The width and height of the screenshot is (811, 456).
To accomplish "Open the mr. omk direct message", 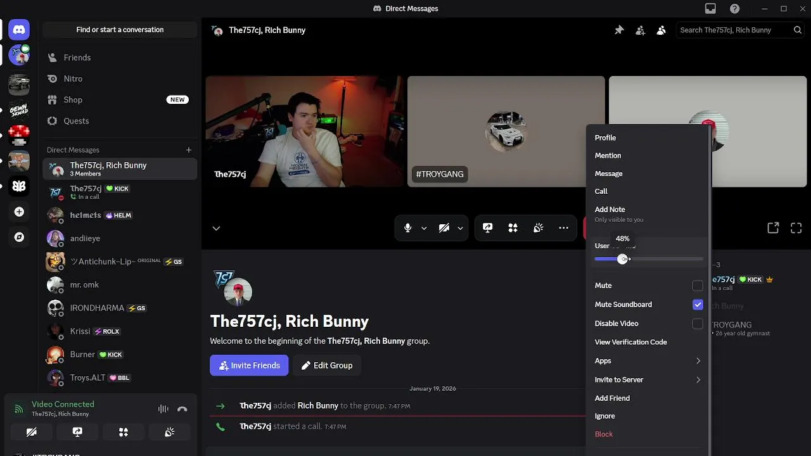I will (120, 285).
